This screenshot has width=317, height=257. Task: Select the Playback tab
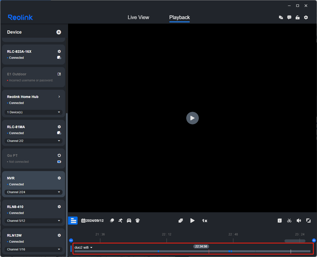tap(179, 17)
